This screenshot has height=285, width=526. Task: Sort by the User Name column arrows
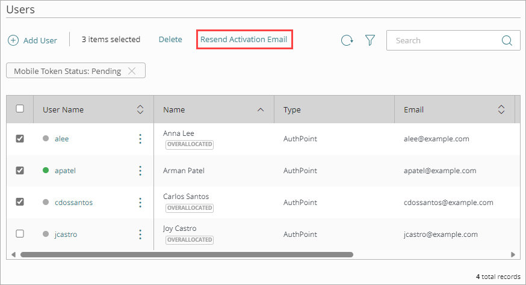[140, 109]
